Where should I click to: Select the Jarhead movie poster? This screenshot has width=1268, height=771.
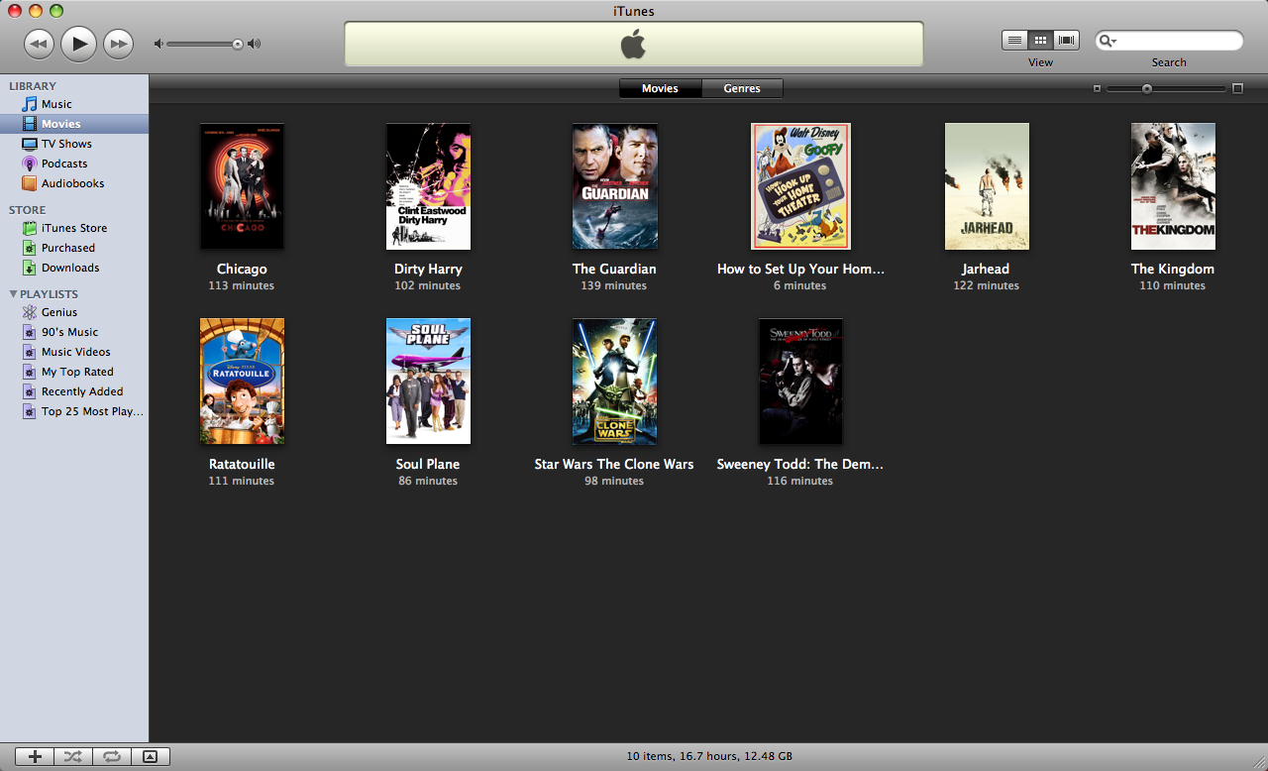click(x=987, y=186)
